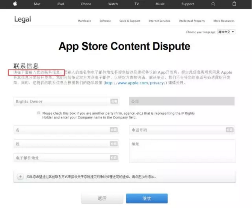
Task: Click into the 地址 address text area
Action: pyautogui.click(x=183, y=151)
